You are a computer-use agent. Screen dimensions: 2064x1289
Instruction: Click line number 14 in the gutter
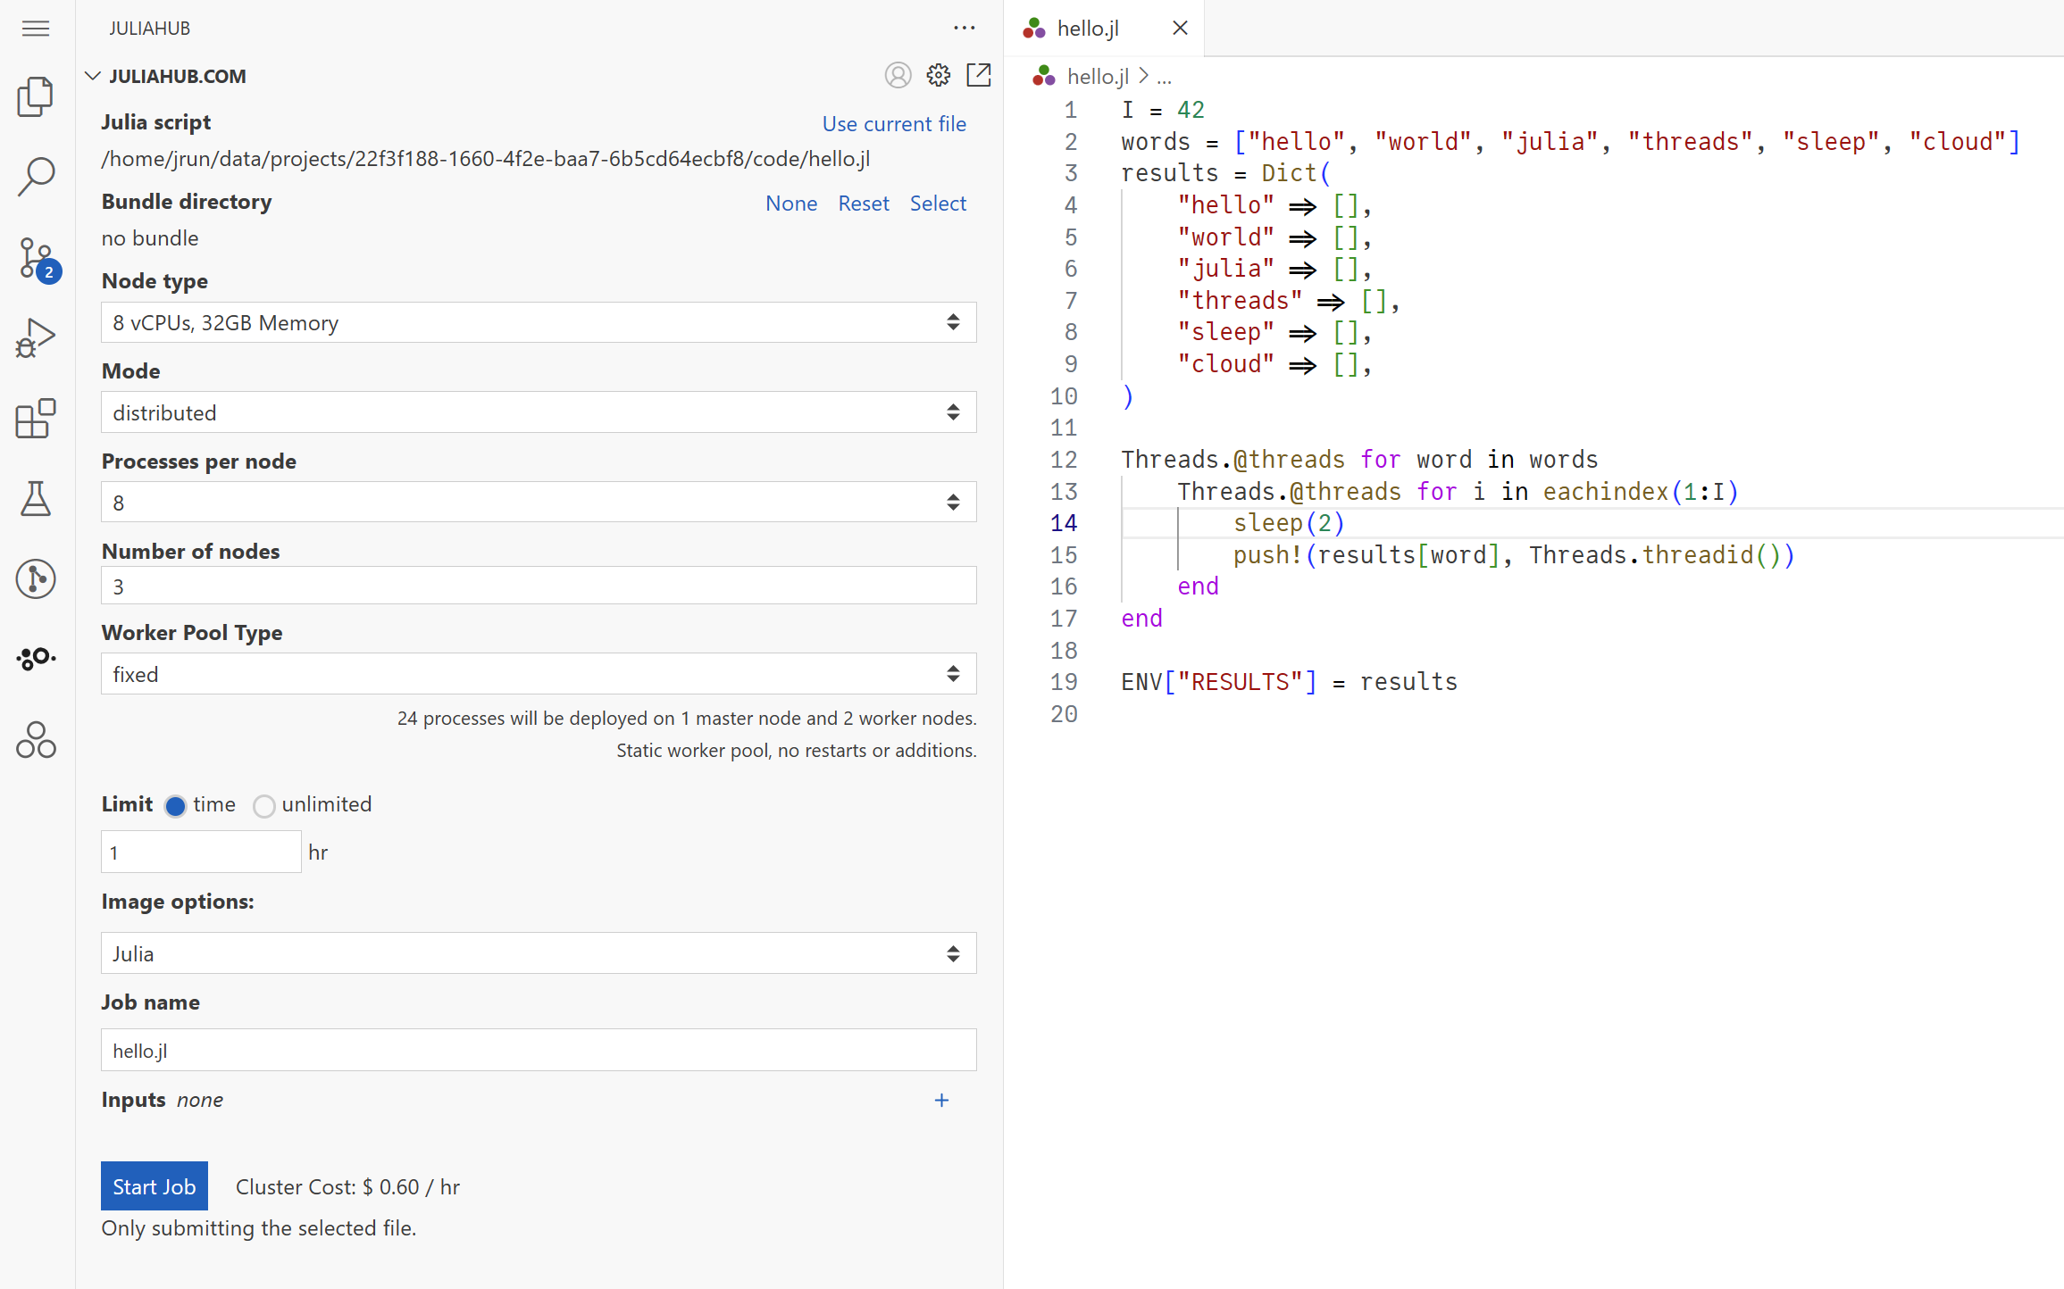pyautogui.click(x=1063, y=523)
